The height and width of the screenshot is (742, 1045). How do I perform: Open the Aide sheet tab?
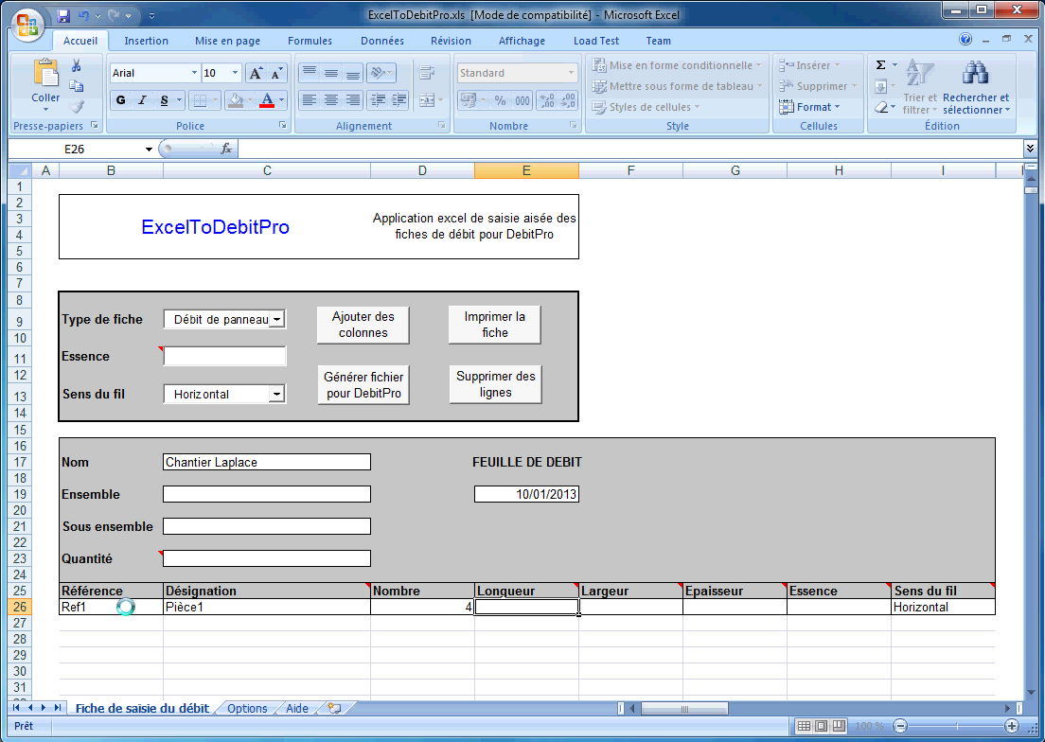click(297, 708)
